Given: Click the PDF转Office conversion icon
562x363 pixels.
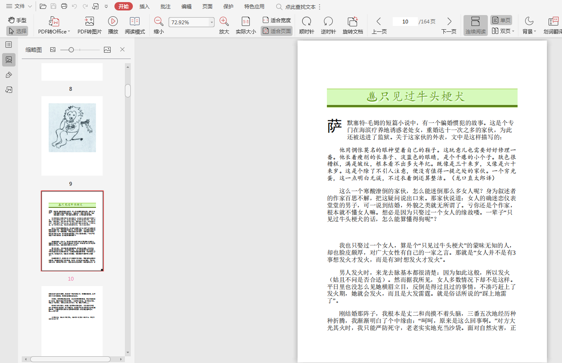Looking at the screenshot, I should [54, 21].
